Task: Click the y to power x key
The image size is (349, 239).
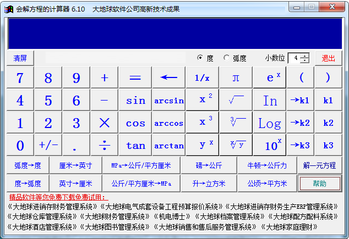Action: (x=203, y=145)
